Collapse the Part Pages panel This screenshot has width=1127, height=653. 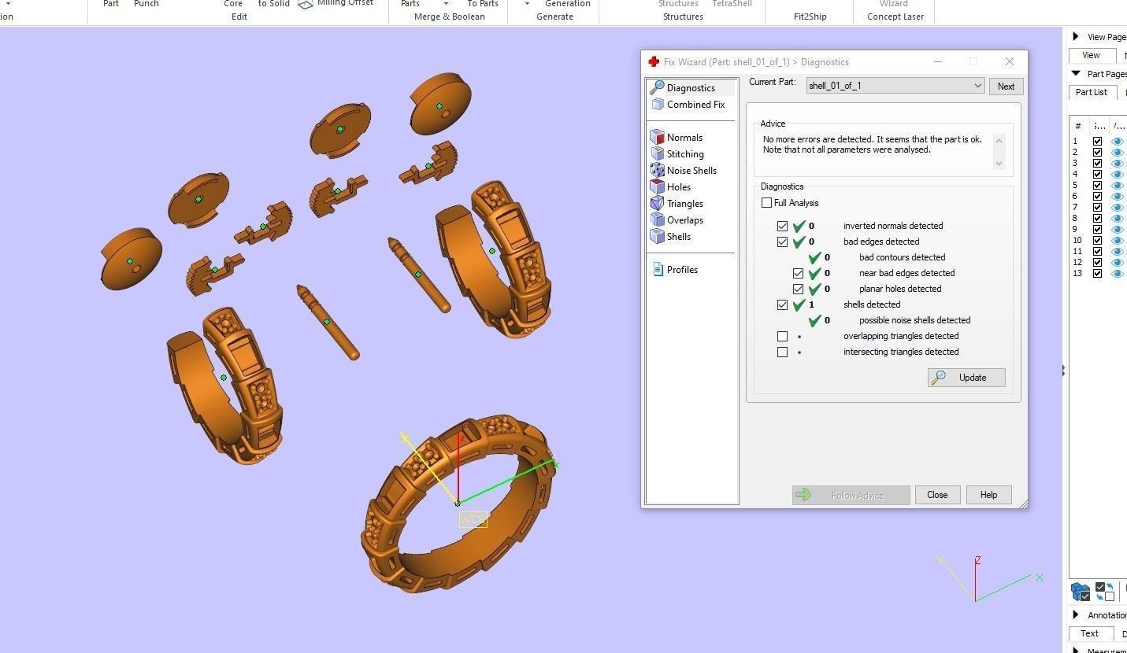point(1077,74)
